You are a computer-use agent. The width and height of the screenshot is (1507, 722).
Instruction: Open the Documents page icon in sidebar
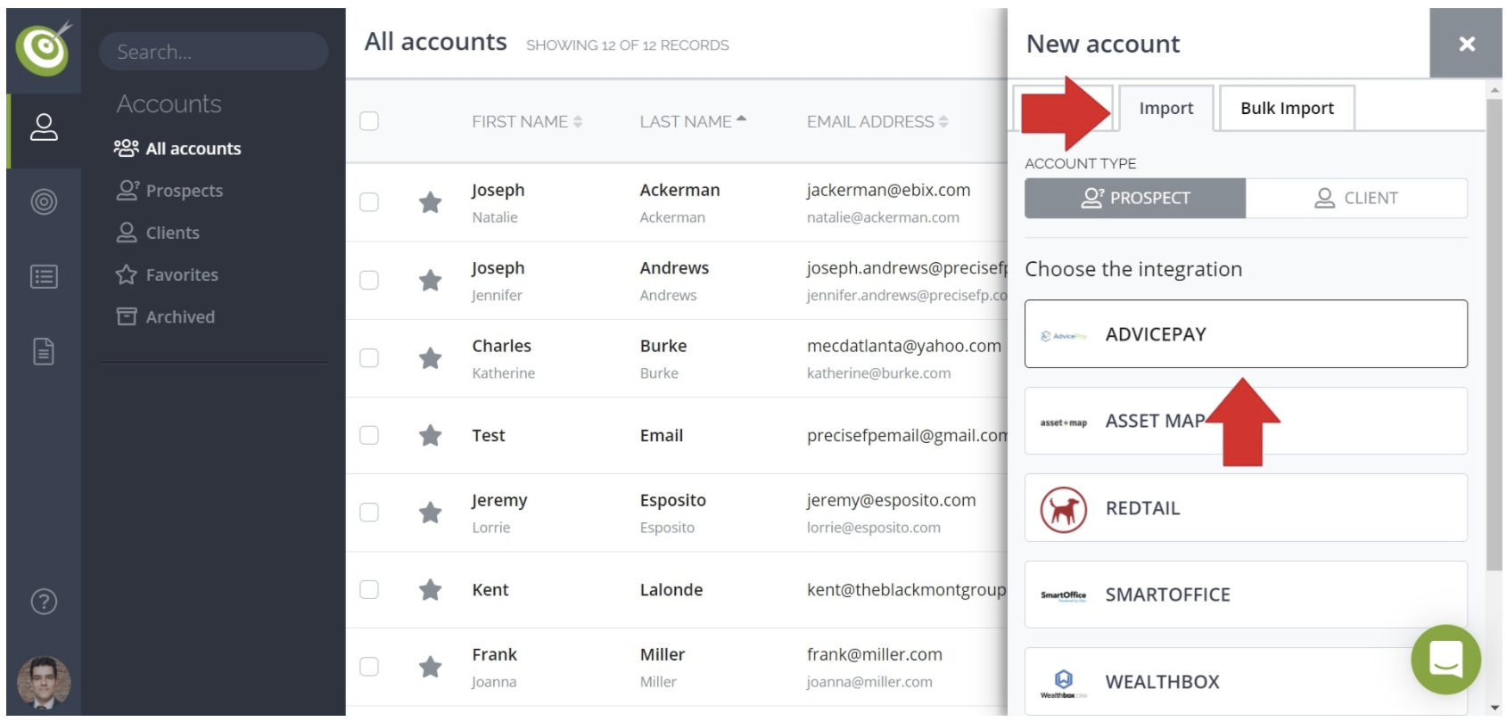pos(44,351)
